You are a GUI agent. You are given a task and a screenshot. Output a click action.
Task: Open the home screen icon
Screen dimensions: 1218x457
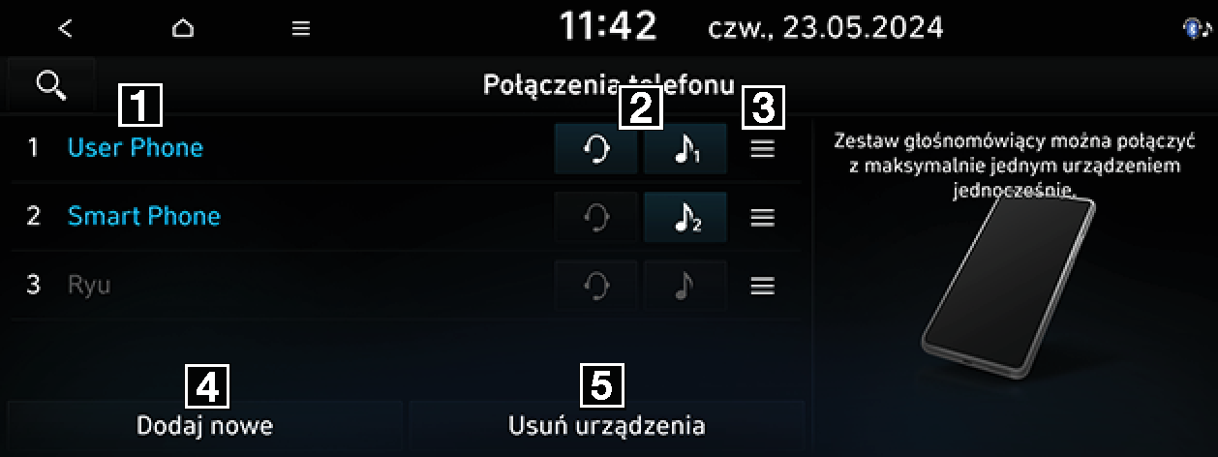pyautogui.click(x=182, y=28)
